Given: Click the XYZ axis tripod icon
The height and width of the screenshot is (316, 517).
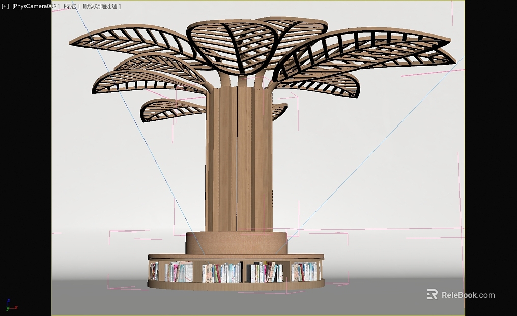Looking at the screenshot, I should (x=11, y=305).
